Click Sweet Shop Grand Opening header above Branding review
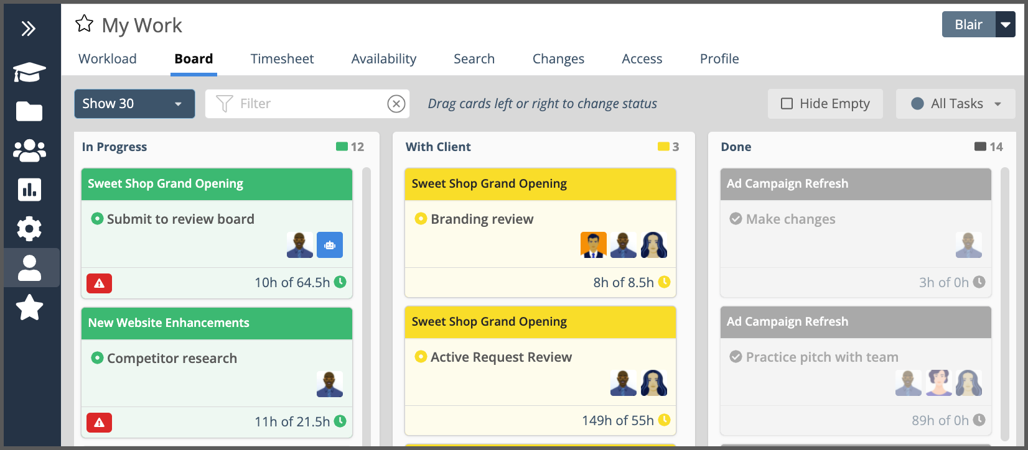1028x450 pixels. point(540,184)
